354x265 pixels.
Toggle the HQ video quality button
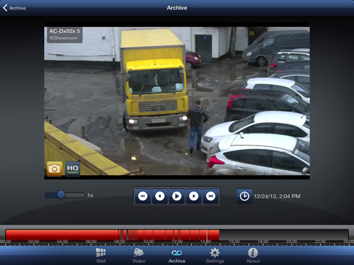point(72,169)
